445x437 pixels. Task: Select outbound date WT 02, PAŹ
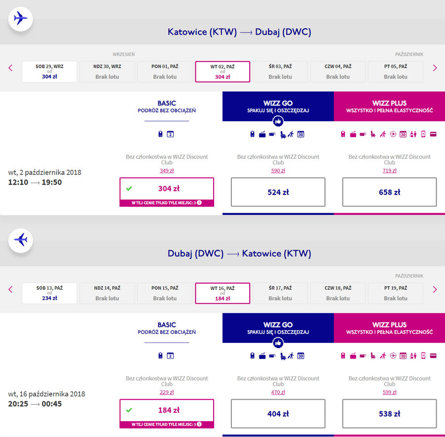click(222, 72)
